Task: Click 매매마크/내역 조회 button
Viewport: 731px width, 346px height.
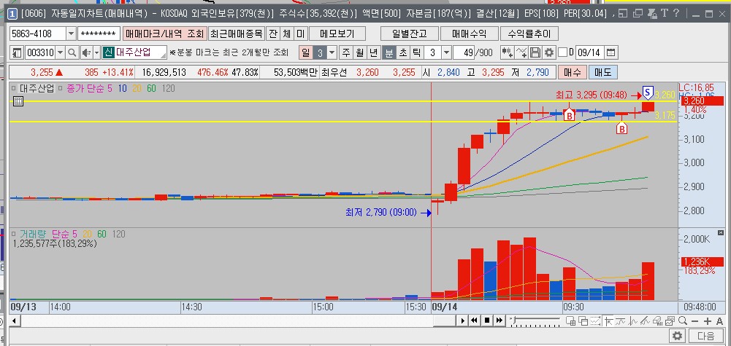Action: 164,34
